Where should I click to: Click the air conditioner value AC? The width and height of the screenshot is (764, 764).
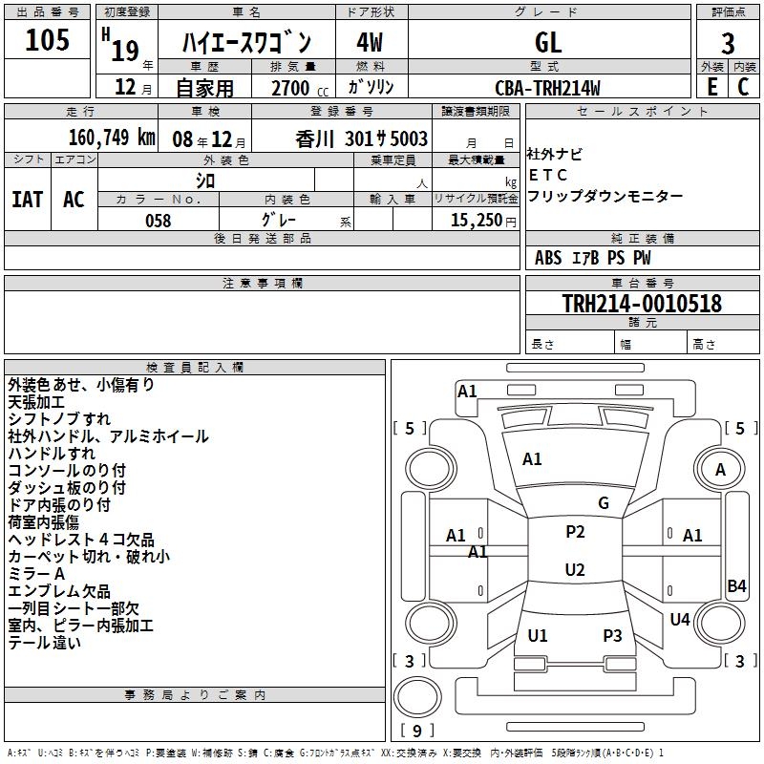(74, 200)
